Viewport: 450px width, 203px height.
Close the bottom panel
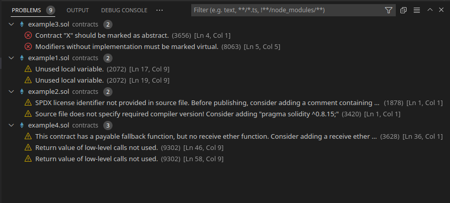click(441, 10)
